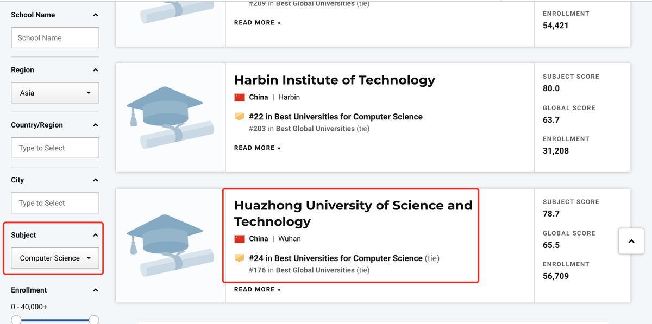Click the scroll-to-top arrow button

click(x=631, y=241)
